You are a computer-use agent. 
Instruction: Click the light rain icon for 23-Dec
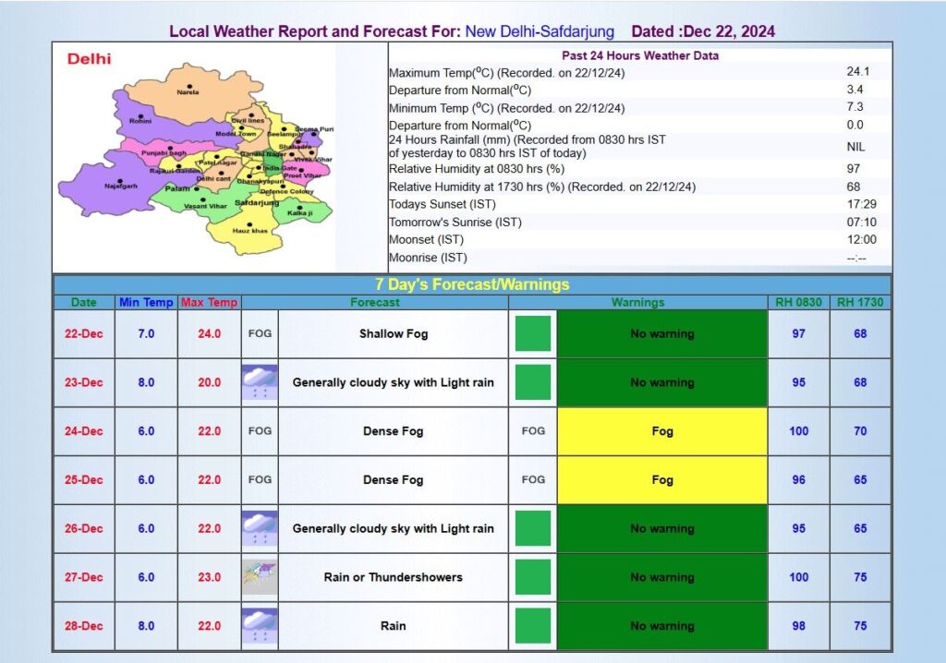pos(260,382)
